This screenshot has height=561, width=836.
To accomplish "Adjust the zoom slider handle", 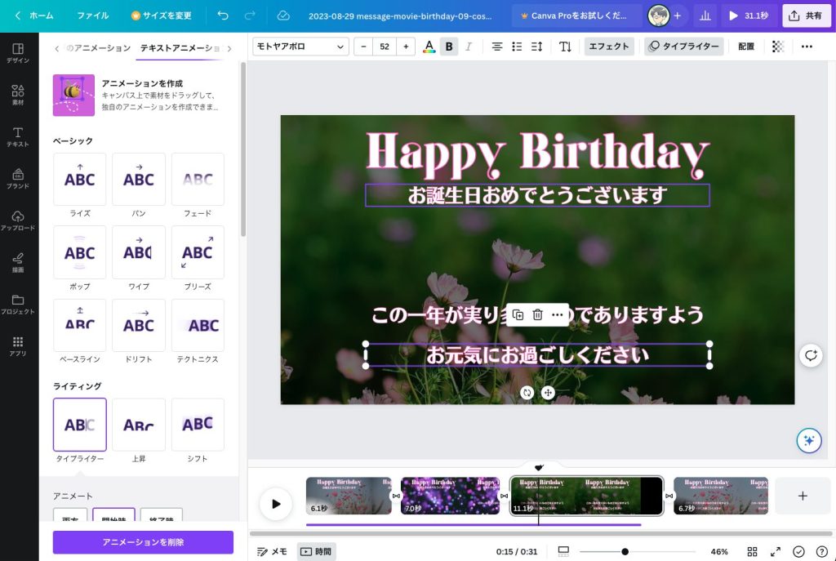I will 625,551.
